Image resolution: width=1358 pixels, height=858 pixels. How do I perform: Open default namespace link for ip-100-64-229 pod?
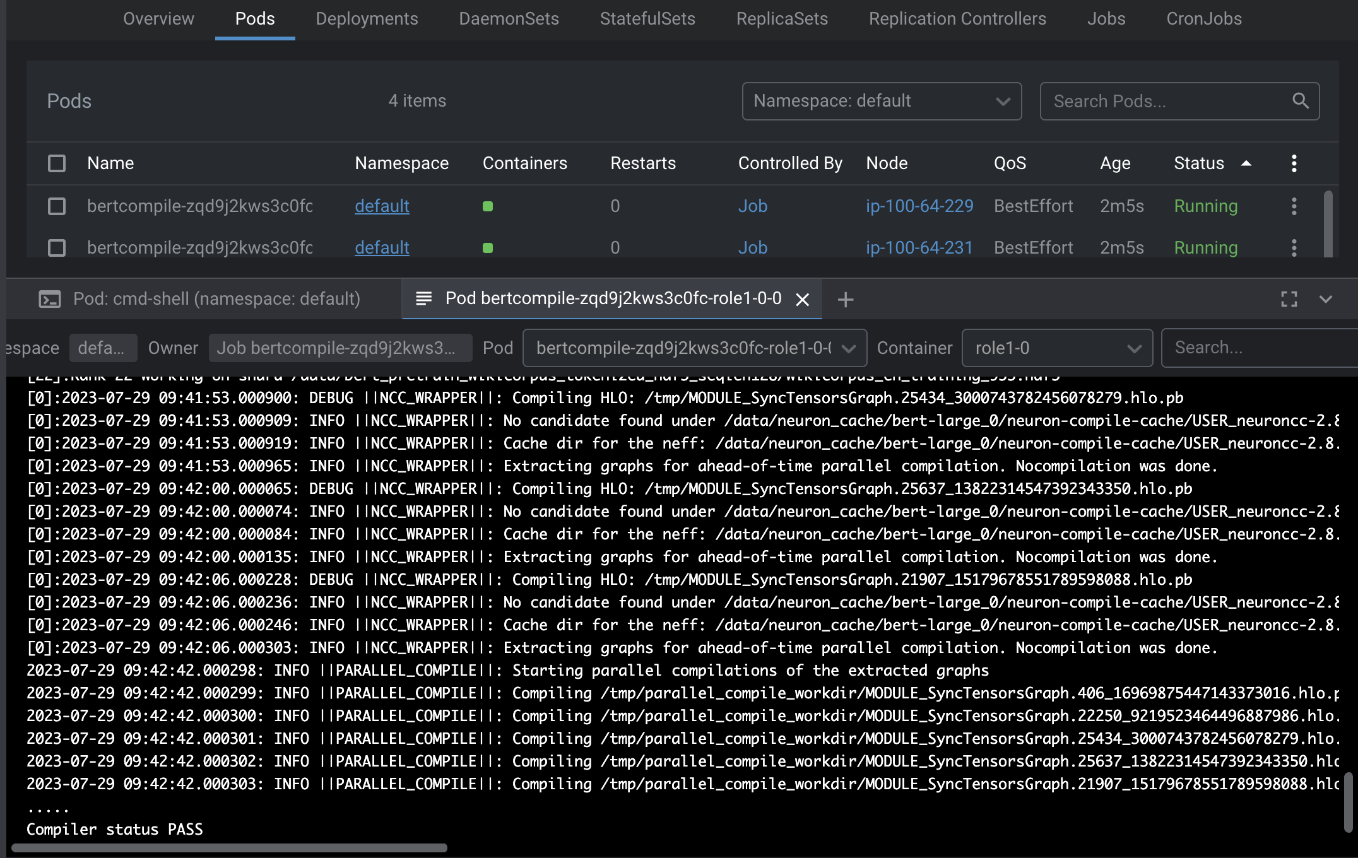382,206
